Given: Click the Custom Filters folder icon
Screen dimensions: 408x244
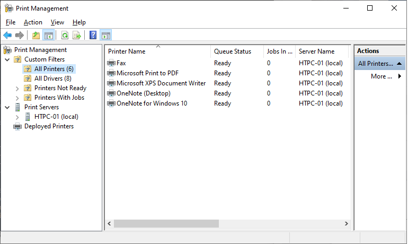Looking at the screenshot, I should coord(17,59).
